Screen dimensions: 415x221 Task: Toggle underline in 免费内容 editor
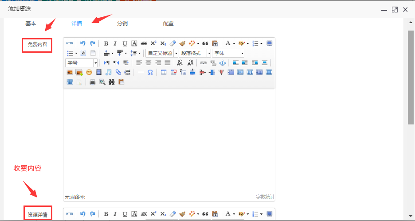[125, 43]
